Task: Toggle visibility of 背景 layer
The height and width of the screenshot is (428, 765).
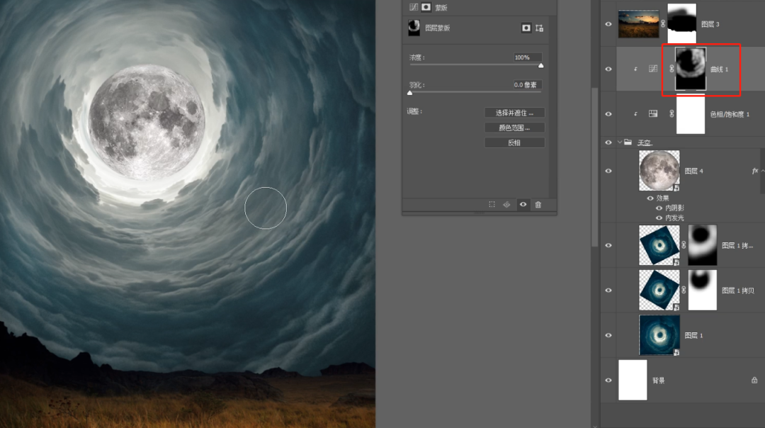Action: click(x=608, y=380)
